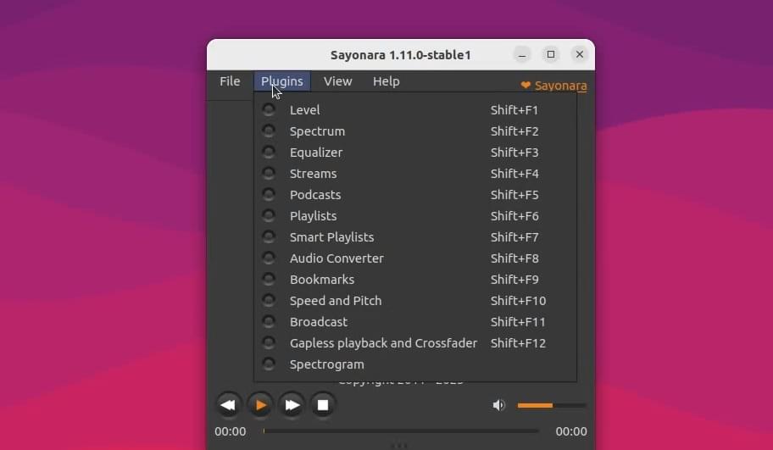
Task: Skip to next track button
Action: tap(292, 405)
